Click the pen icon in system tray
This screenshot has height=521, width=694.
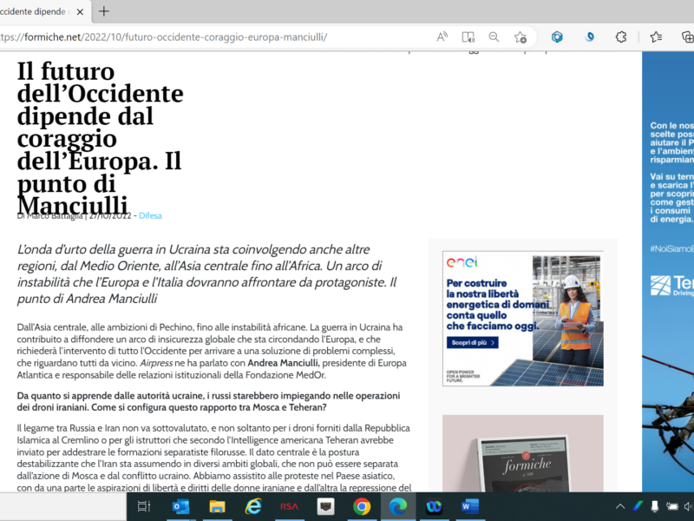[x=638, y=506]
